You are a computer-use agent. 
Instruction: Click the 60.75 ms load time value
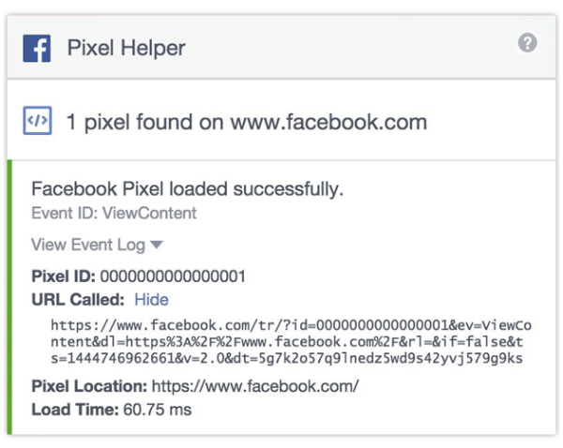tap(159, 410)
